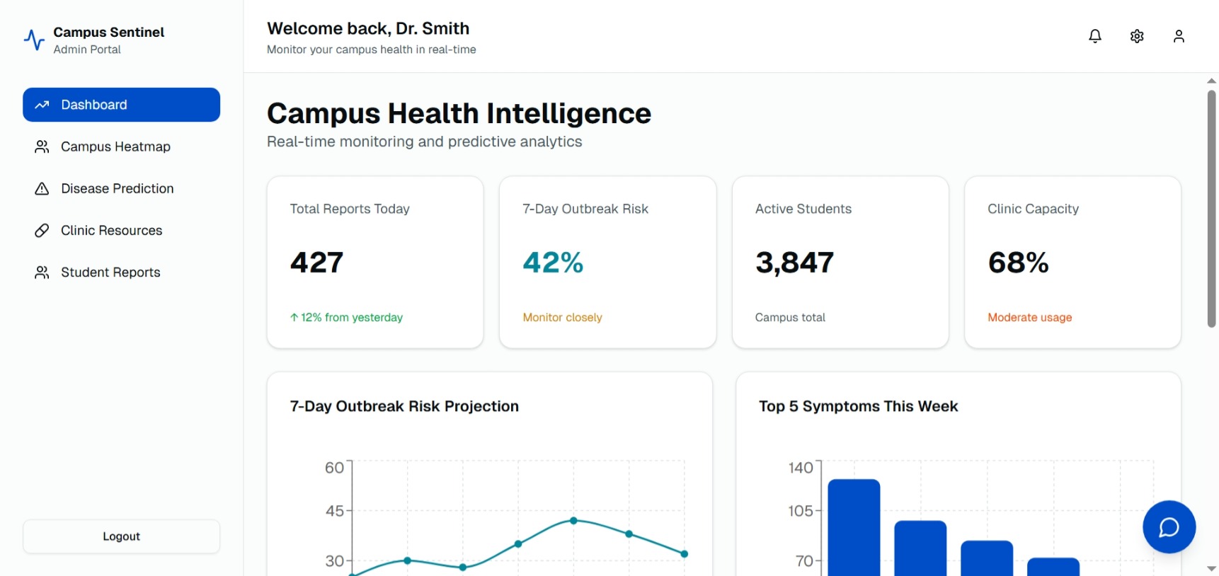The height and width of the screenshot is (576, 1219).
Task: Click the people icon next to Campus Heatmap
Action: point(41,146)
